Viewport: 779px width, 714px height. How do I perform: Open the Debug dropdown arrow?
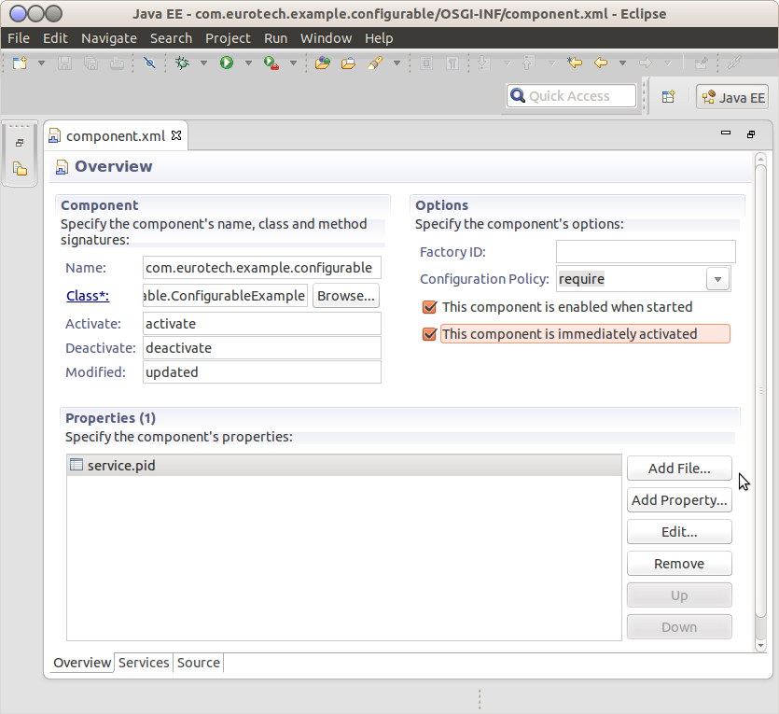[203, 63]
